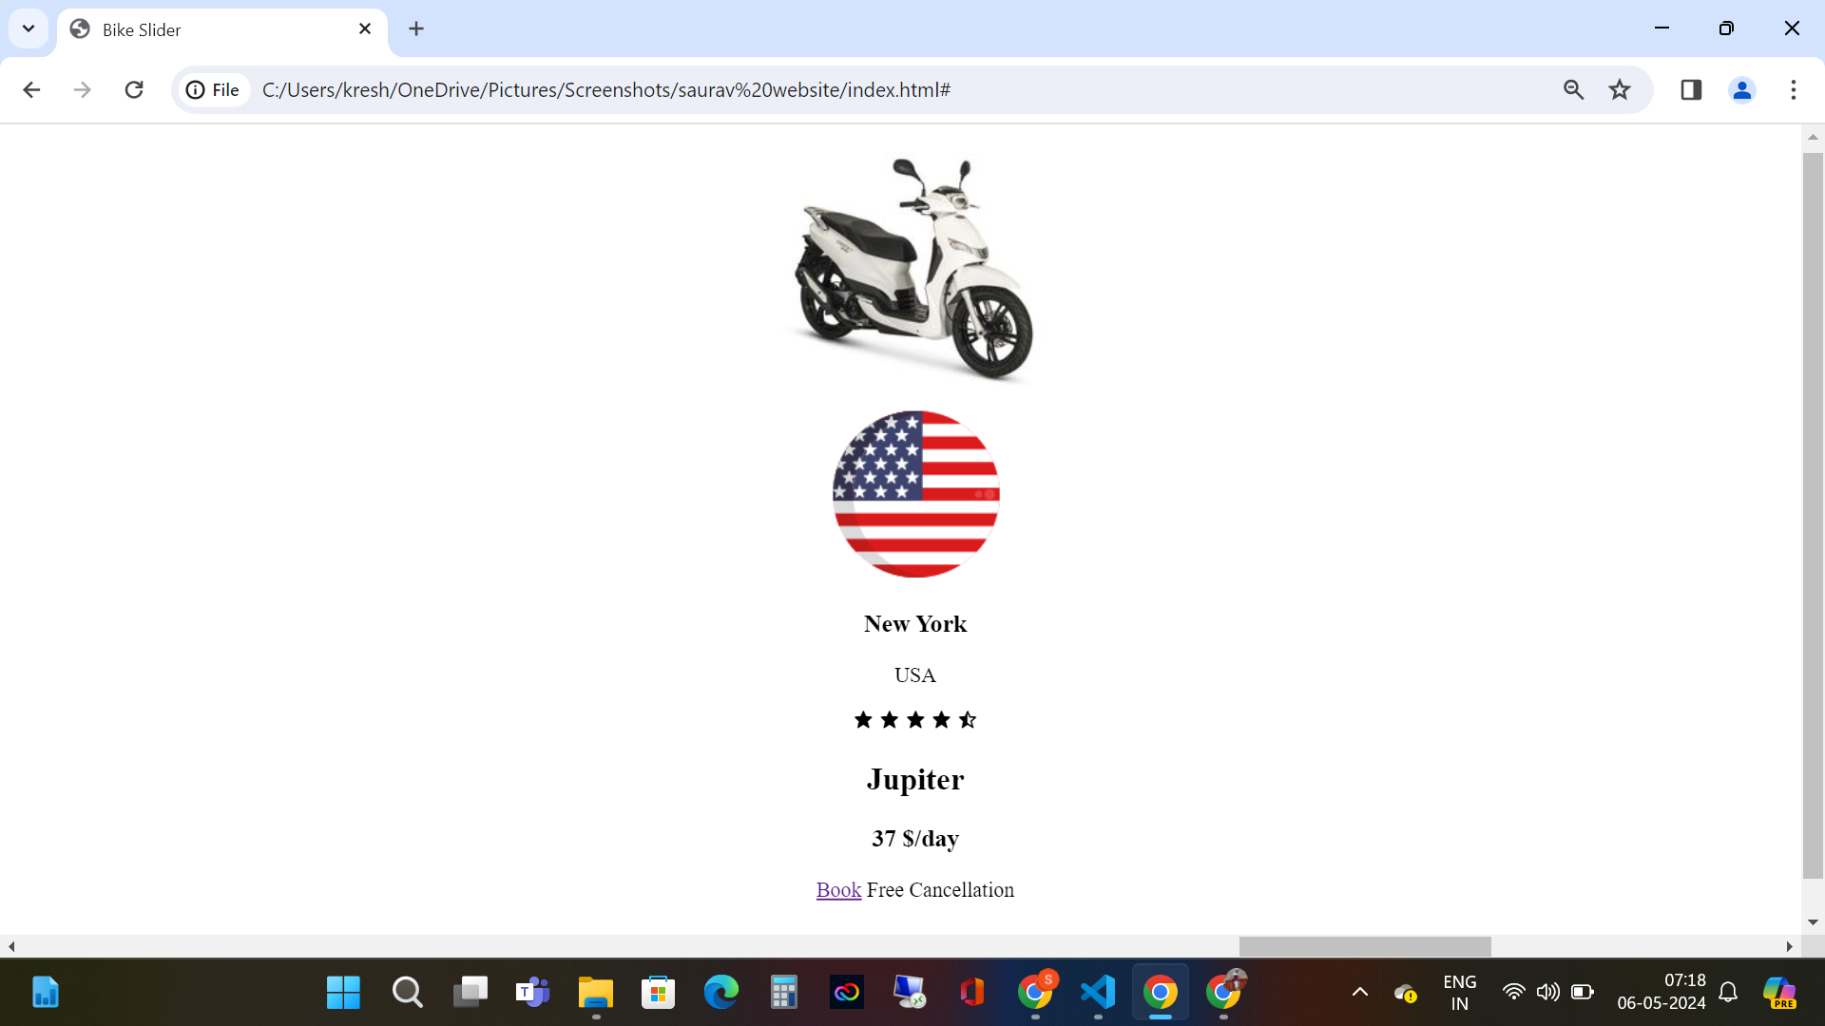
Task: Bookmark this tab with star icon
Action: coord(1620,89)
